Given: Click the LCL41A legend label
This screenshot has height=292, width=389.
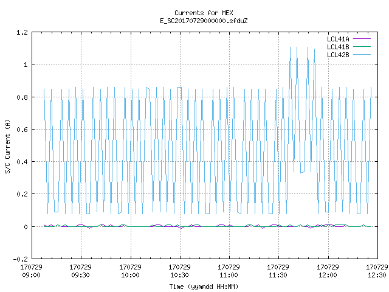Looking at the screenshot, I should click(x=338, y=39).
